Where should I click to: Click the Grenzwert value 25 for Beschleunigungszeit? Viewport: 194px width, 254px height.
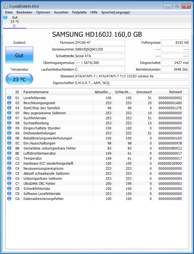click(150, 103)
